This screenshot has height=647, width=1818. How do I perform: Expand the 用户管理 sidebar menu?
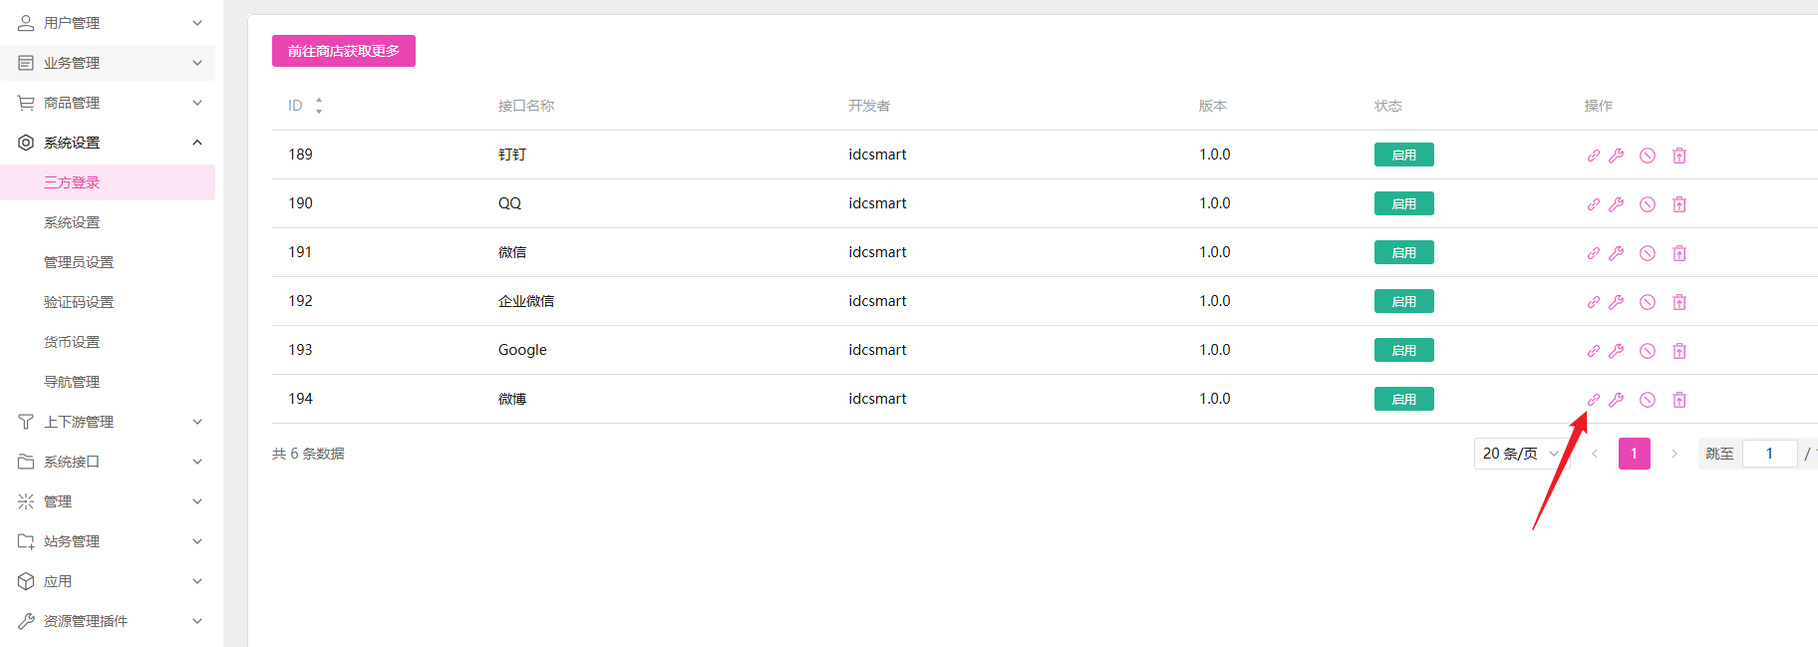pyautogui.click(x=108, y=23)
